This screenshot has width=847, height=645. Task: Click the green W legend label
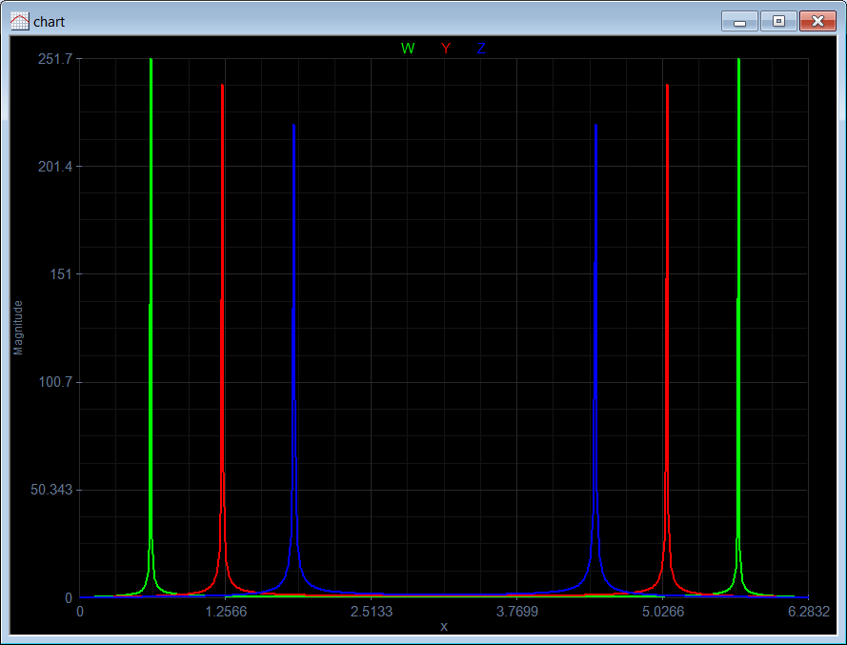tap(408, 49)
